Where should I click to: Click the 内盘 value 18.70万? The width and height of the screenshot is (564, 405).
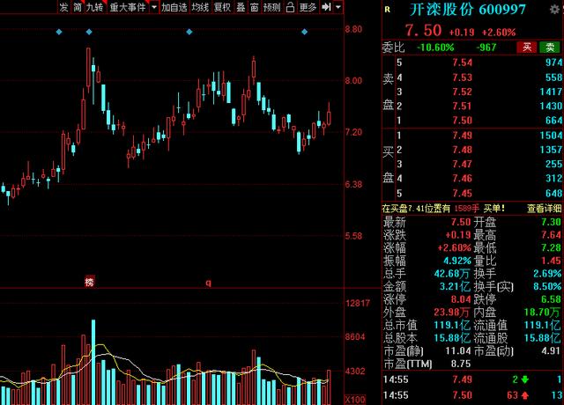[542, 313]
